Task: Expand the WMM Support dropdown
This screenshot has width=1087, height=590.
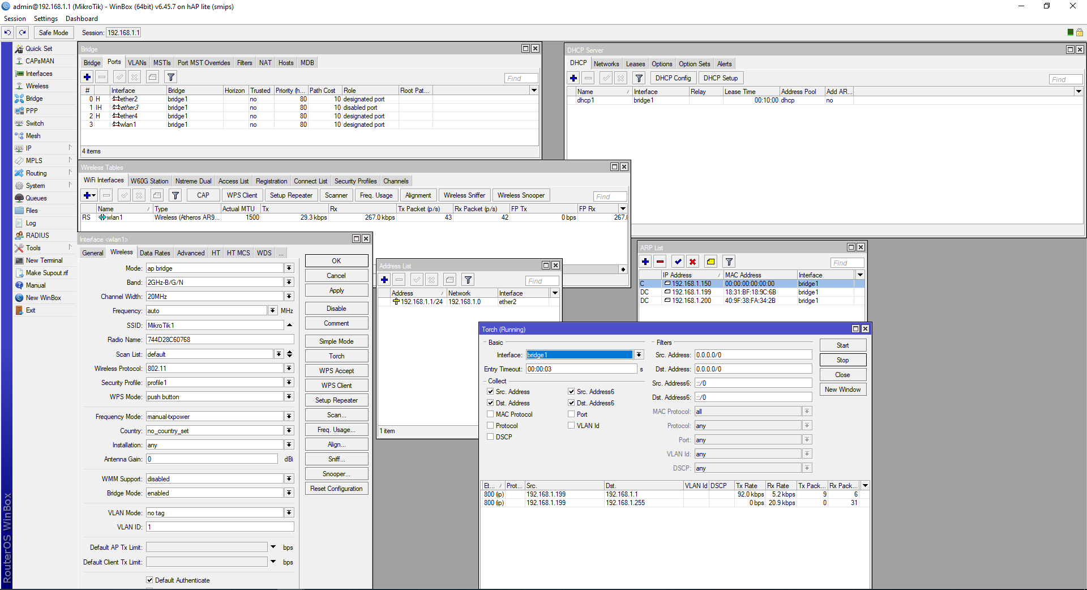Action: click(x=289, y=479)
